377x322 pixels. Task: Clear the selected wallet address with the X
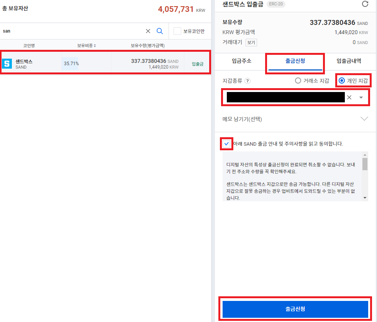[x=349, y=97]
